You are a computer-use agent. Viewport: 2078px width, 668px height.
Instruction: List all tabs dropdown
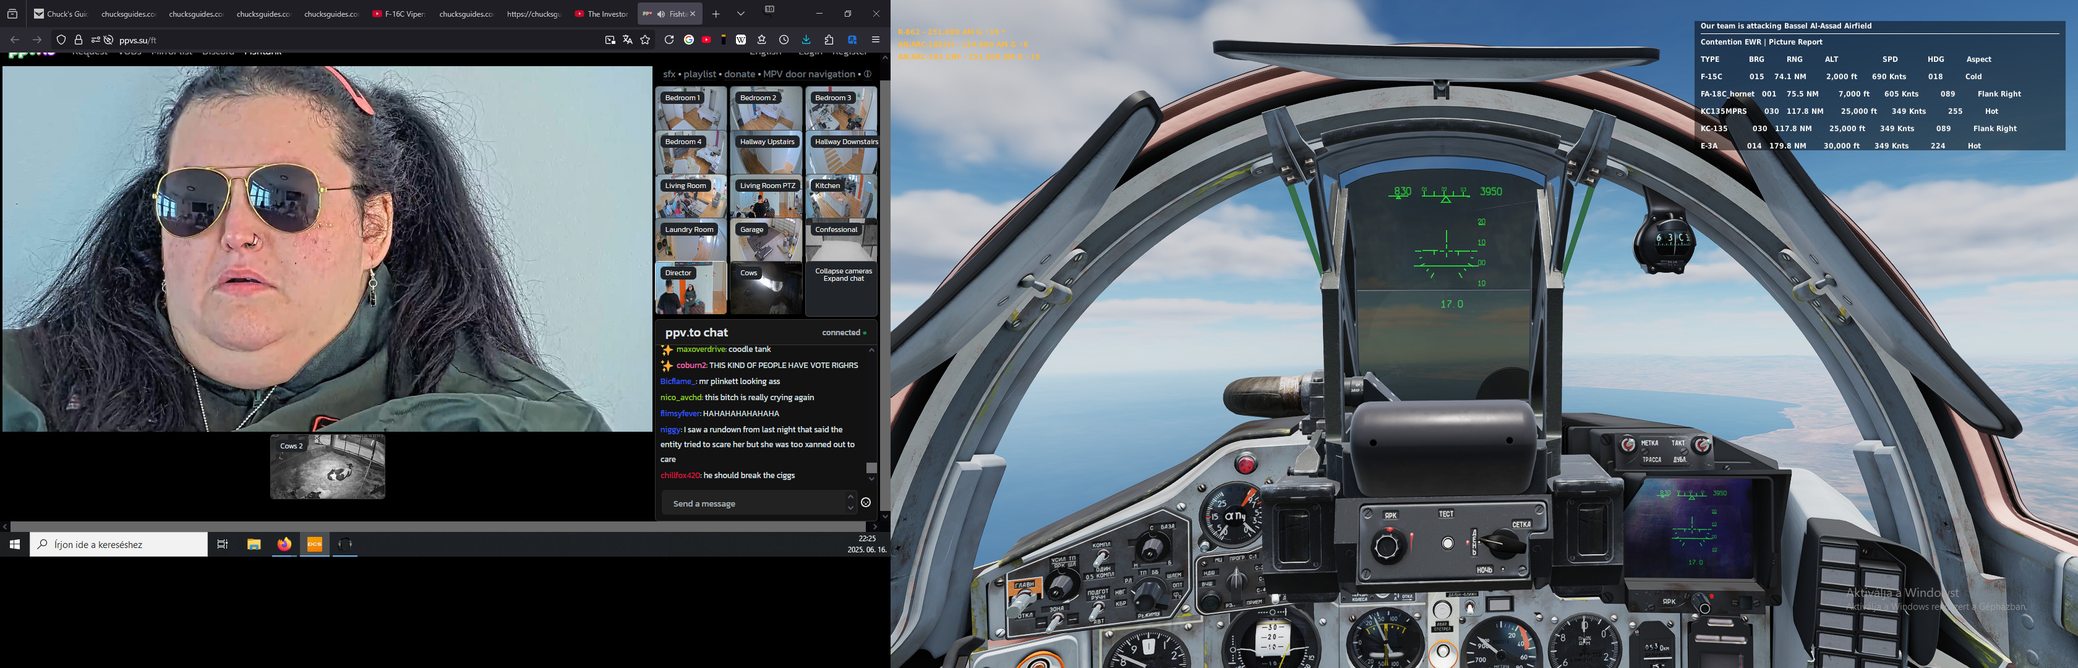(740, 14)
